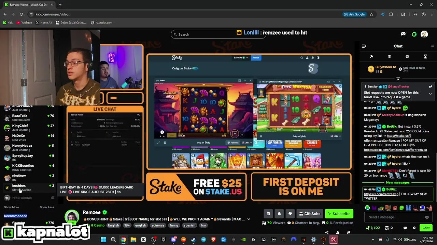Click Show Less in sidebar
The height and width of the screenshot is (245, 437).
click(47, 207)
